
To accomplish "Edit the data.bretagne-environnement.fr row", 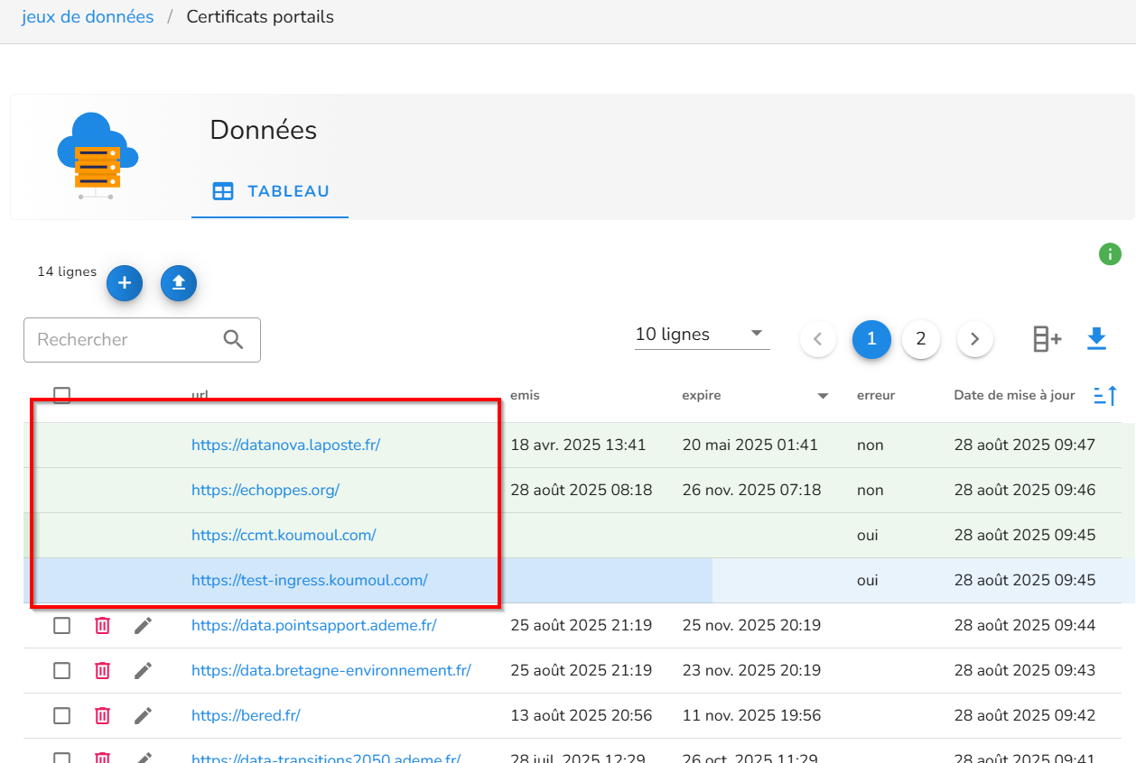I will (143, 670).
